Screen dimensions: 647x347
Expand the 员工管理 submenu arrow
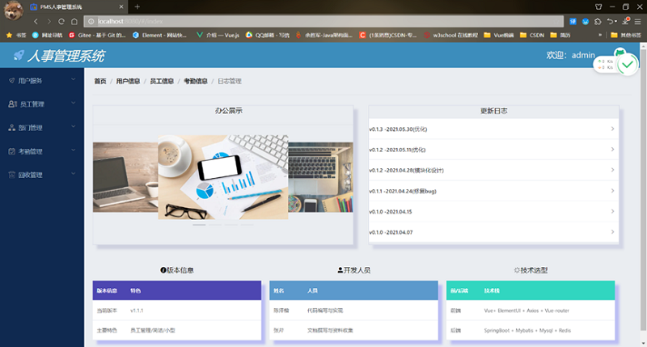73,104
